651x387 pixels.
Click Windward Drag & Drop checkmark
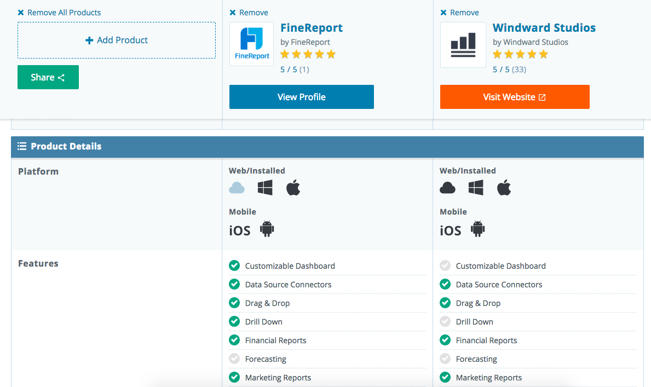point(446,303)
